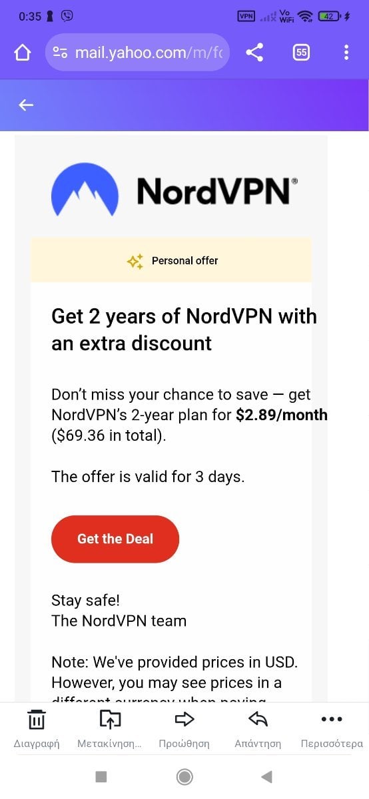The height and width of the screenshot is (799, 369).
Task: Click the NordVPN mountain logo
Action: point(85,191)
